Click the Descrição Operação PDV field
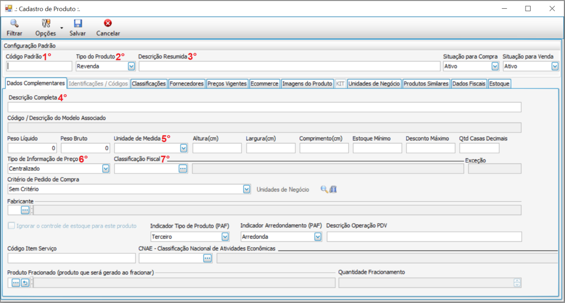The height and width of the screenshot is (303, 565). 424,236
